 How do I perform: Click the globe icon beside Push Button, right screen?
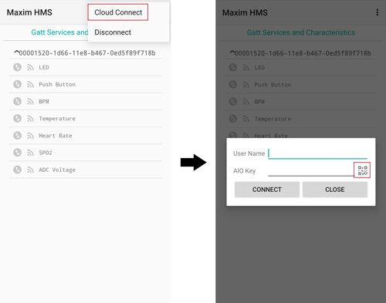tap(233, 85)
